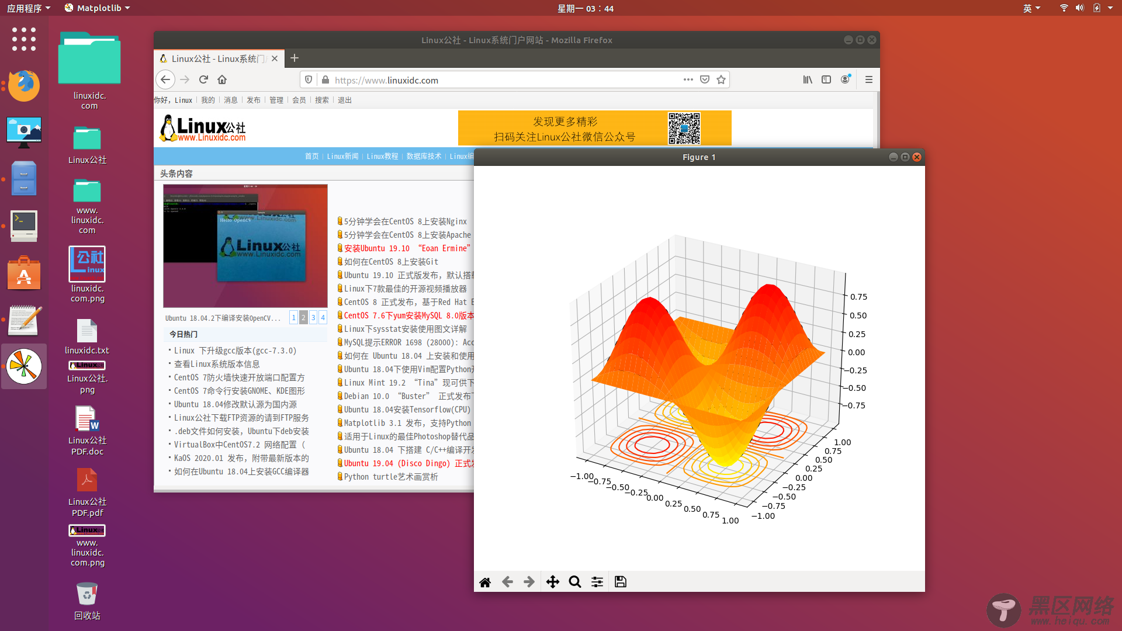Reload the linuxidc.com page
Screen dimensions: 1122x631
(x=203, y=79)
